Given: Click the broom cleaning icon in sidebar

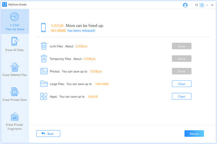Looking at the screenshot, I should click(x=15, y=17).
